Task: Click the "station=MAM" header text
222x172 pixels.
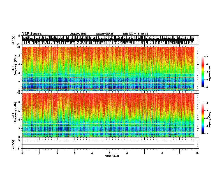Action: [105, 34]
